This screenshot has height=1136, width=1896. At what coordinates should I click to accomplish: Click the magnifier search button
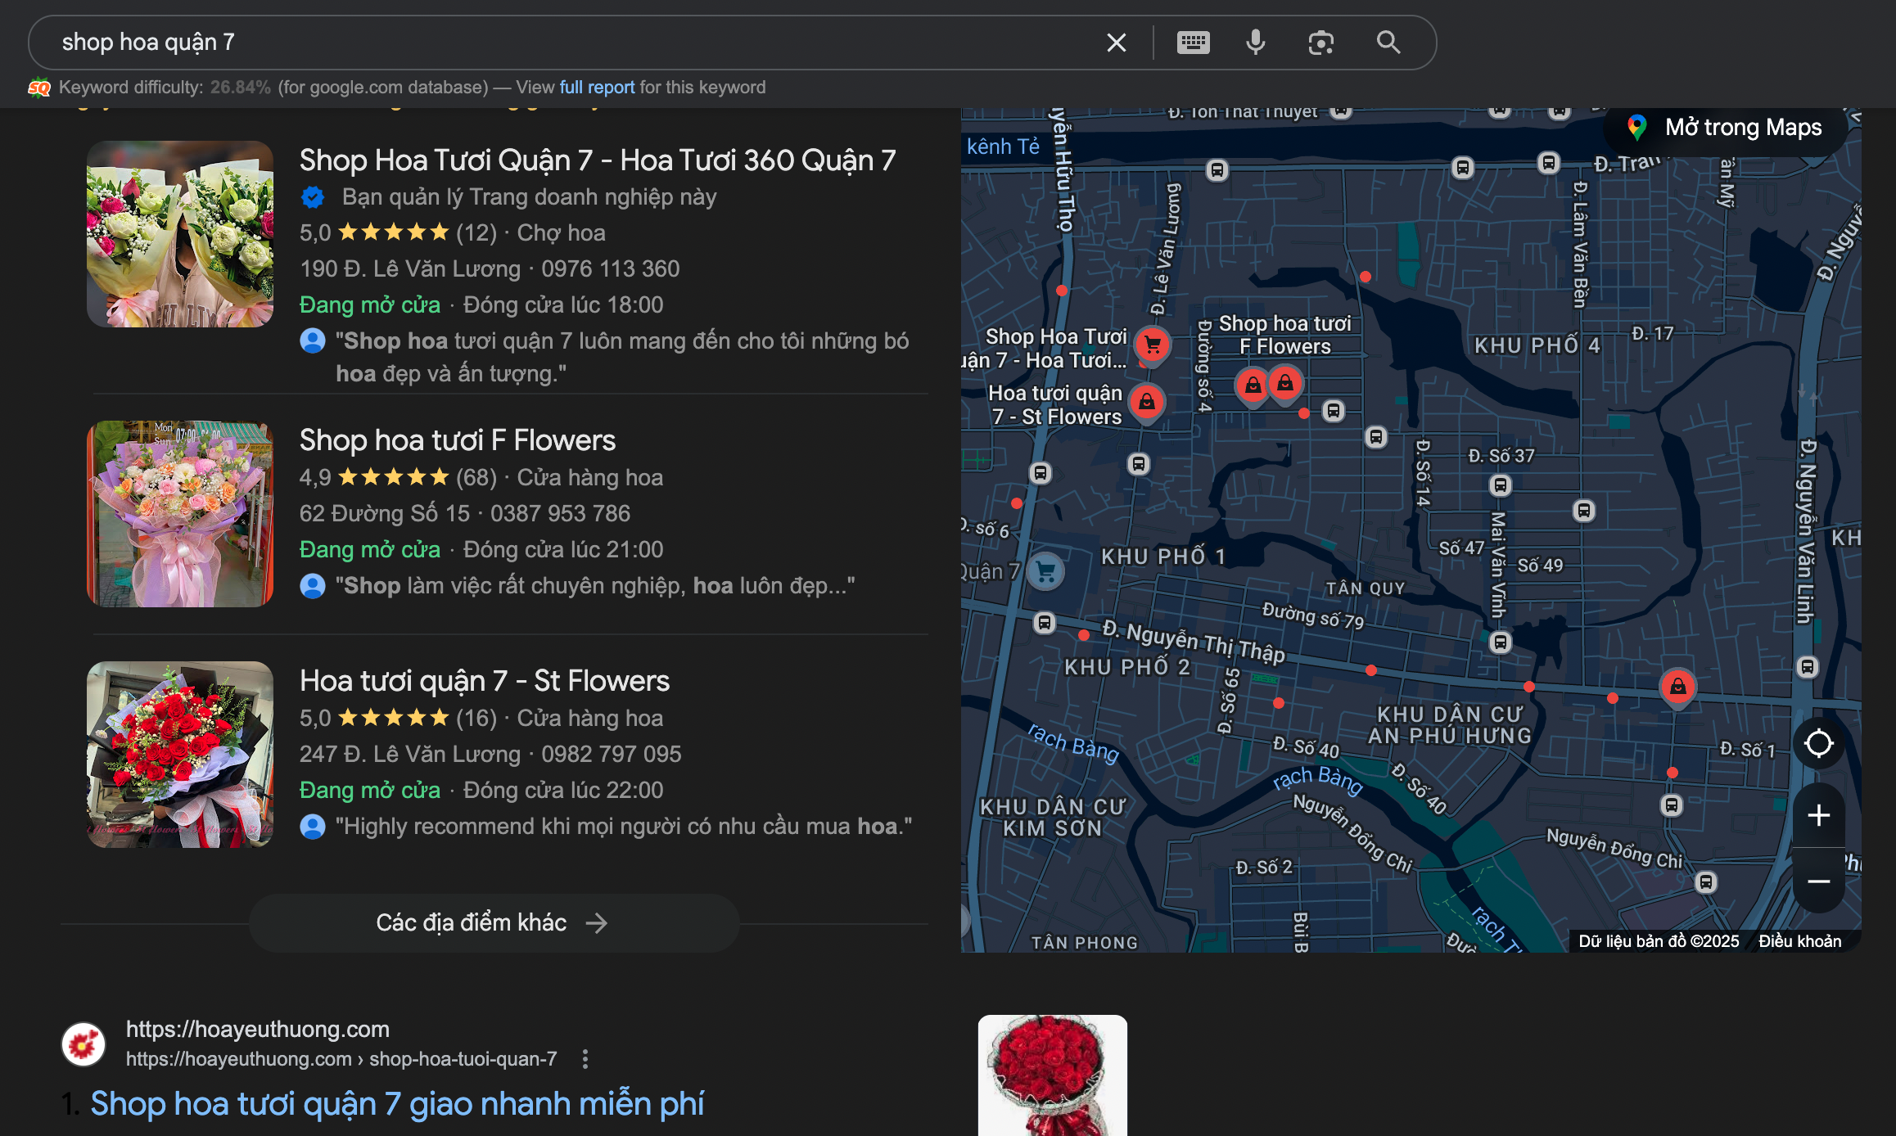click(1388, 43)
